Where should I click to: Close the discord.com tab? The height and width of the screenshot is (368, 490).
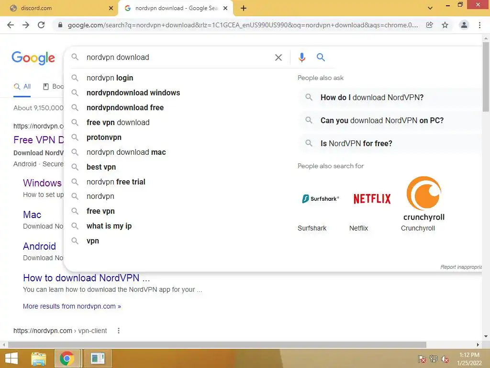(111, 8)
